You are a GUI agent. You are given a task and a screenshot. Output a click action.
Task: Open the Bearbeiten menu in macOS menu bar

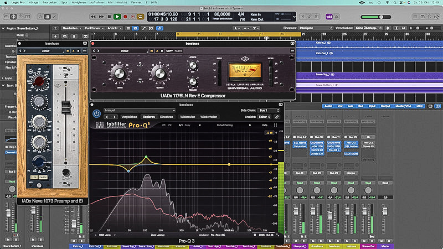click(49, 2)
